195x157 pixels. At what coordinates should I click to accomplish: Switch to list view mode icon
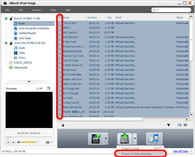[x=180, y=125]
